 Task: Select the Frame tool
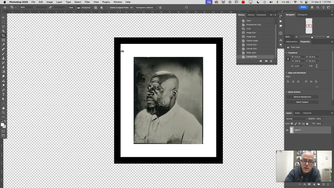click(x=3, y=40)
